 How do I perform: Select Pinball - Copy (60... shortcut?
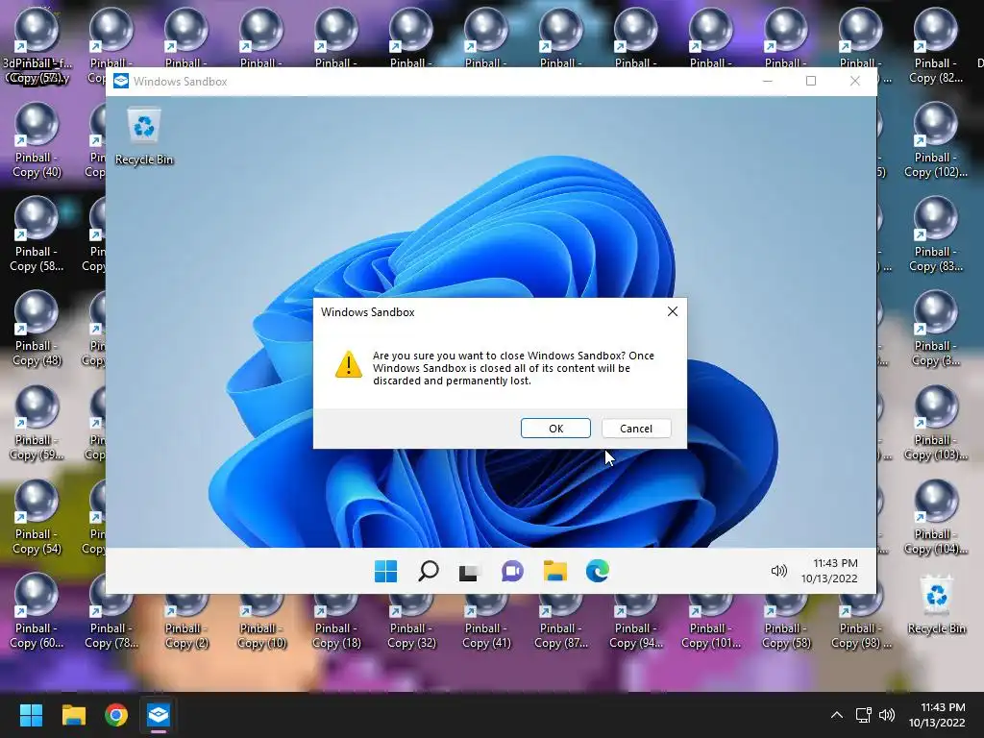tap(37, 611)
